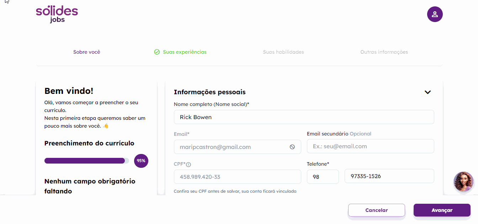Click the phone area code field
This screenshot has width=478, height=224.
click(x=323, y=176)
